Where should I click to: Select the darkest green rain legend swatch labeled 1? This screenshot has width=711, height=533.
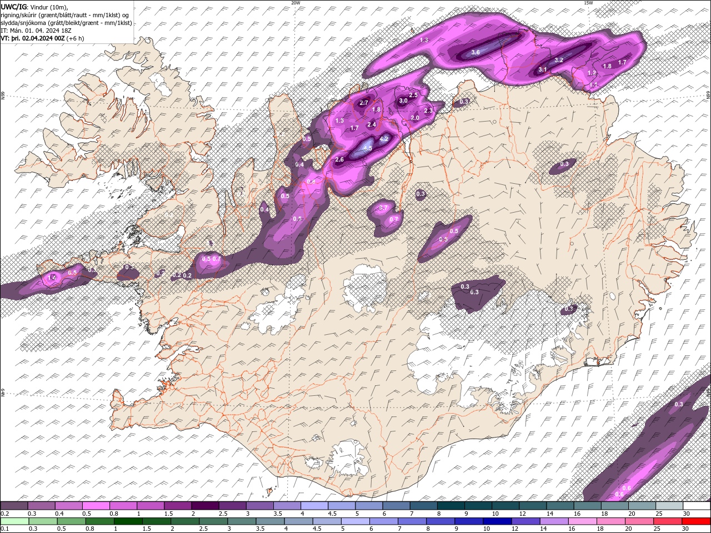[x=128, y=521]
